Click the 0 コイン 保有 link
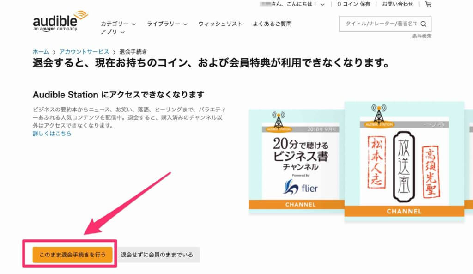 353,4
